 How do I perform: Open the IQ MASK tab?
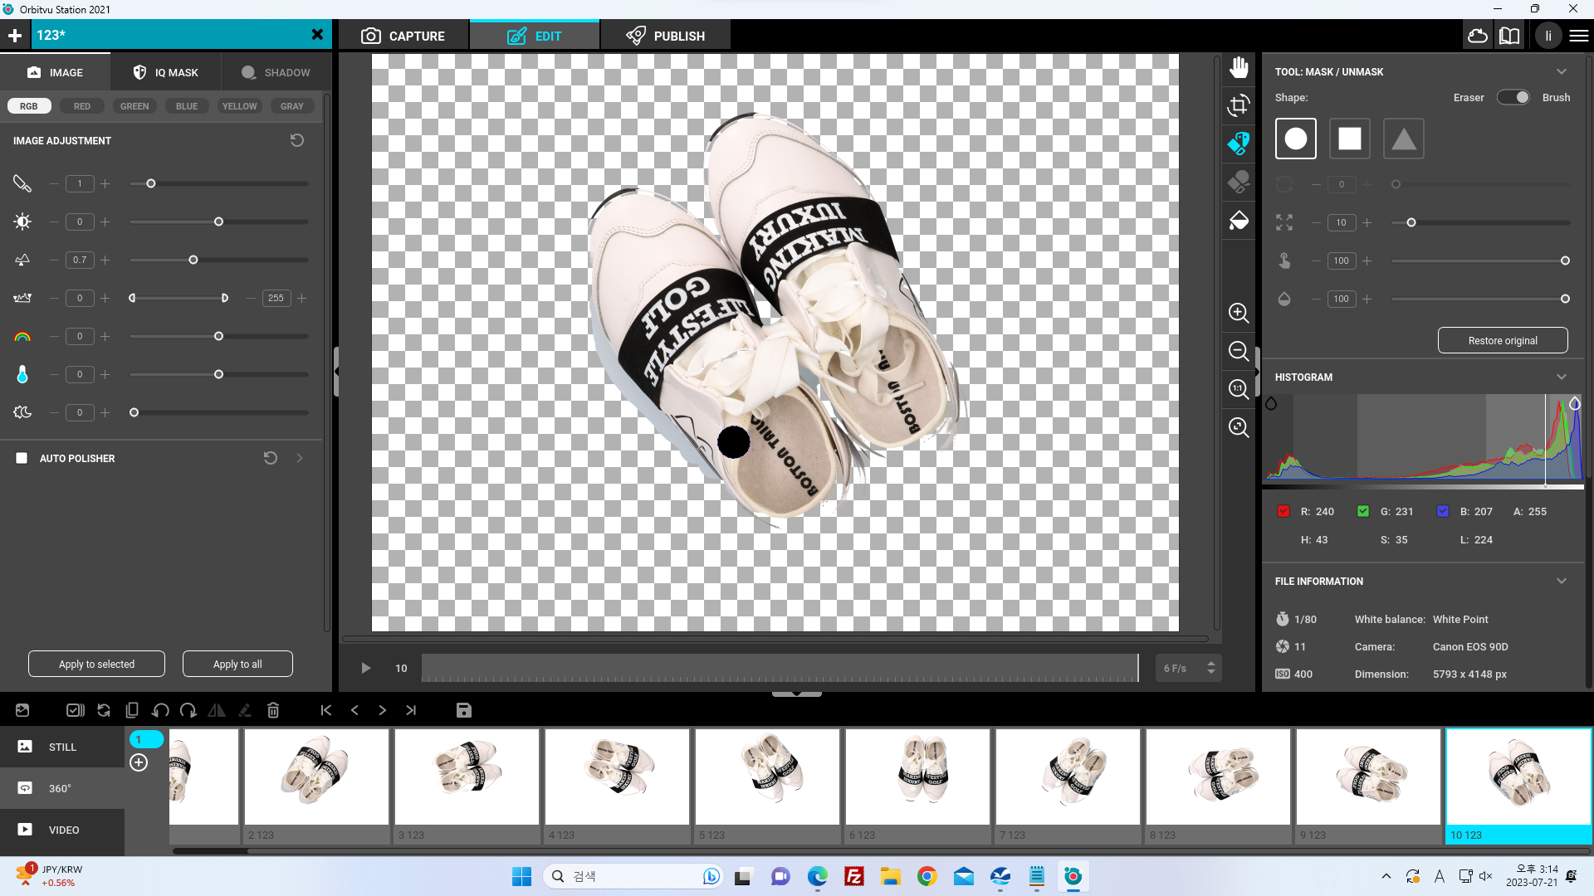166,72
